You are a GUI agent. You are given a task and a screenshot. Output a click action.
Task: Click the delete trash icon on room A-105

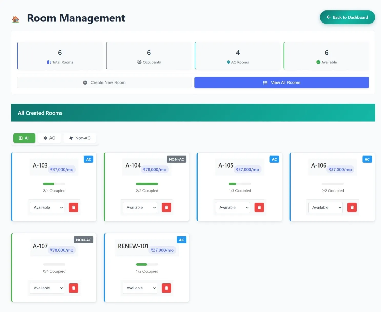(x=259, y=207)
